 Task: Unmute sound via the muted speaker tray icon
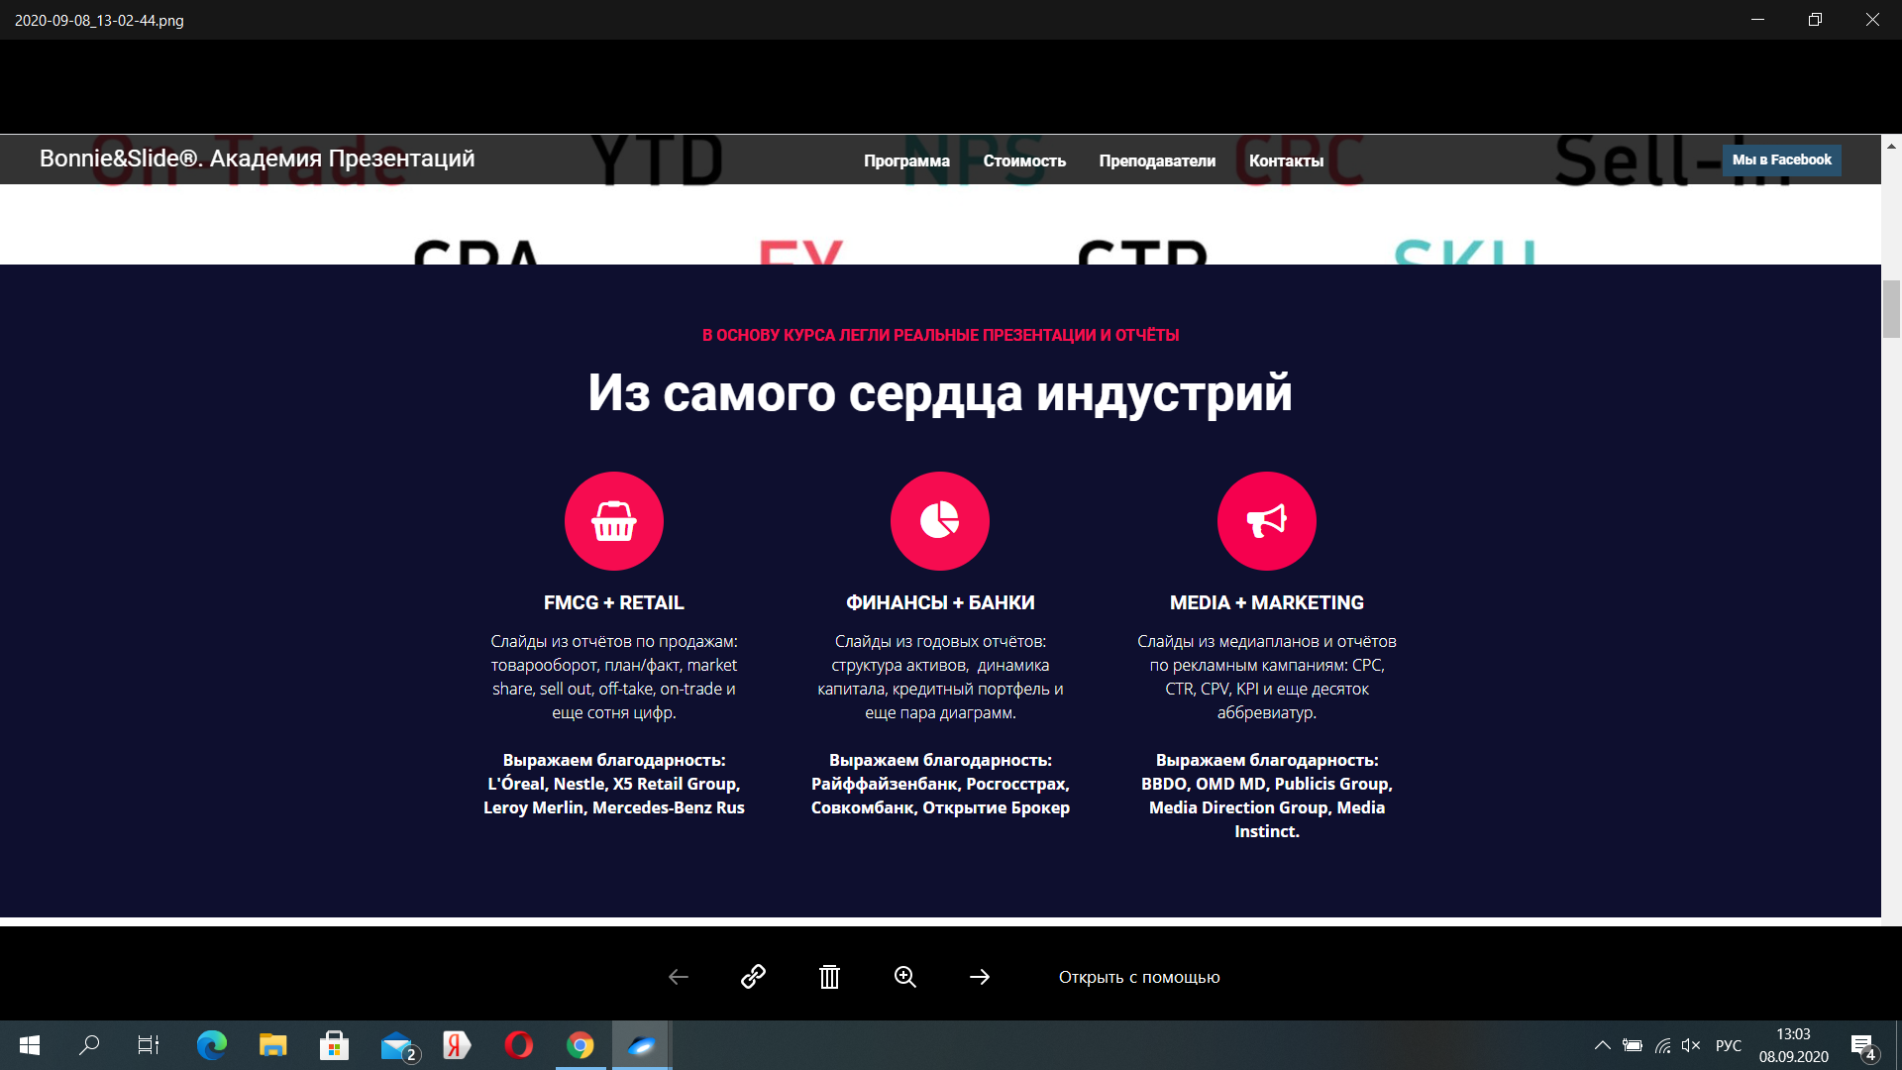(x=1690, y=1045)
